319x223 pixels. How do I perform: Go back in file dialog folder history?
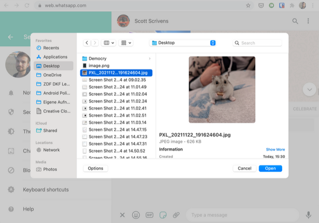[87, 43]
